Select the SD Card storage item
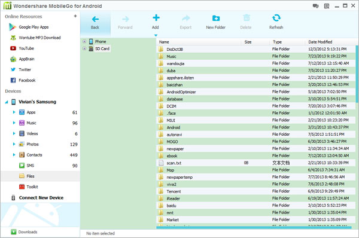 [x=102, y=49]
